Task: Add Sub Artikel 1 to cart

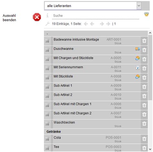Action: pos(47,87)
